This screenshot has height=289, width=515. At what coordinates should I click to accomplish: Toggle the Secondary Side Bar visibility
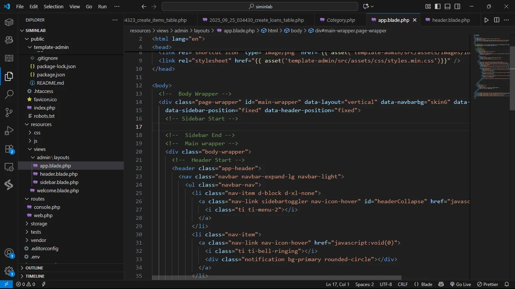(x=457, y=6)
